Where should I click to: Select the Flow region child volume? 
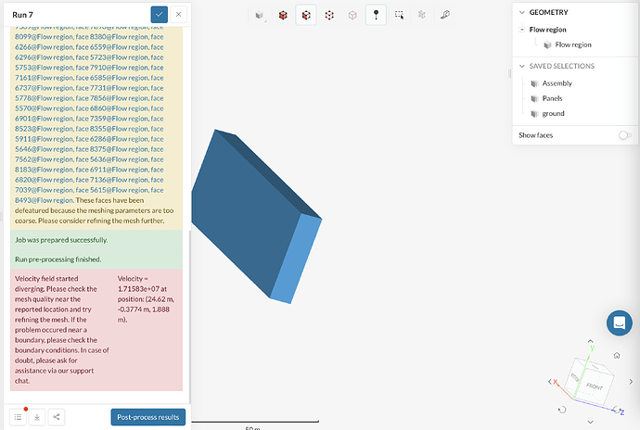click(x=573, y=44)
